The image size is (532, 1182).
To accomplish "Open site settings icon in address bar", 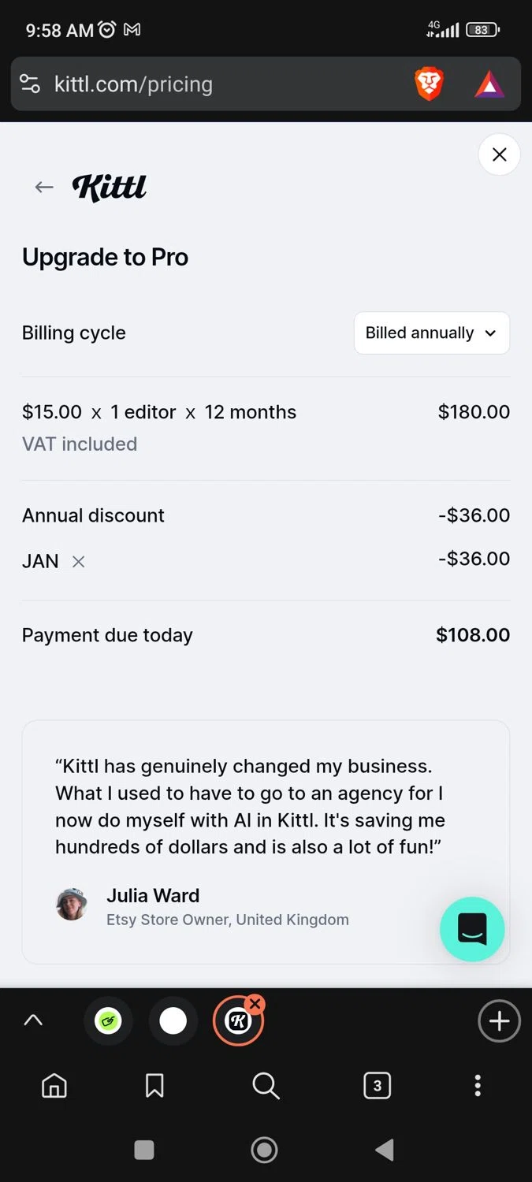I will click(30, 84).
